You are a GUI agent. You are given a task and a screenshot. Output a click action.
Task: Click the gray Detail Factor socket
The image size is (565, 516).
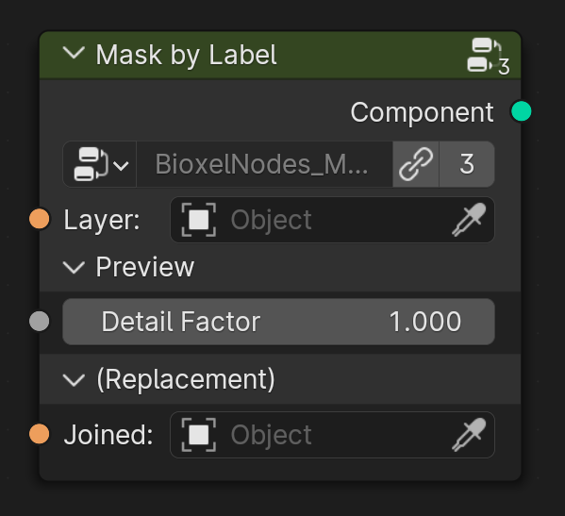click(x=40, y=321)
